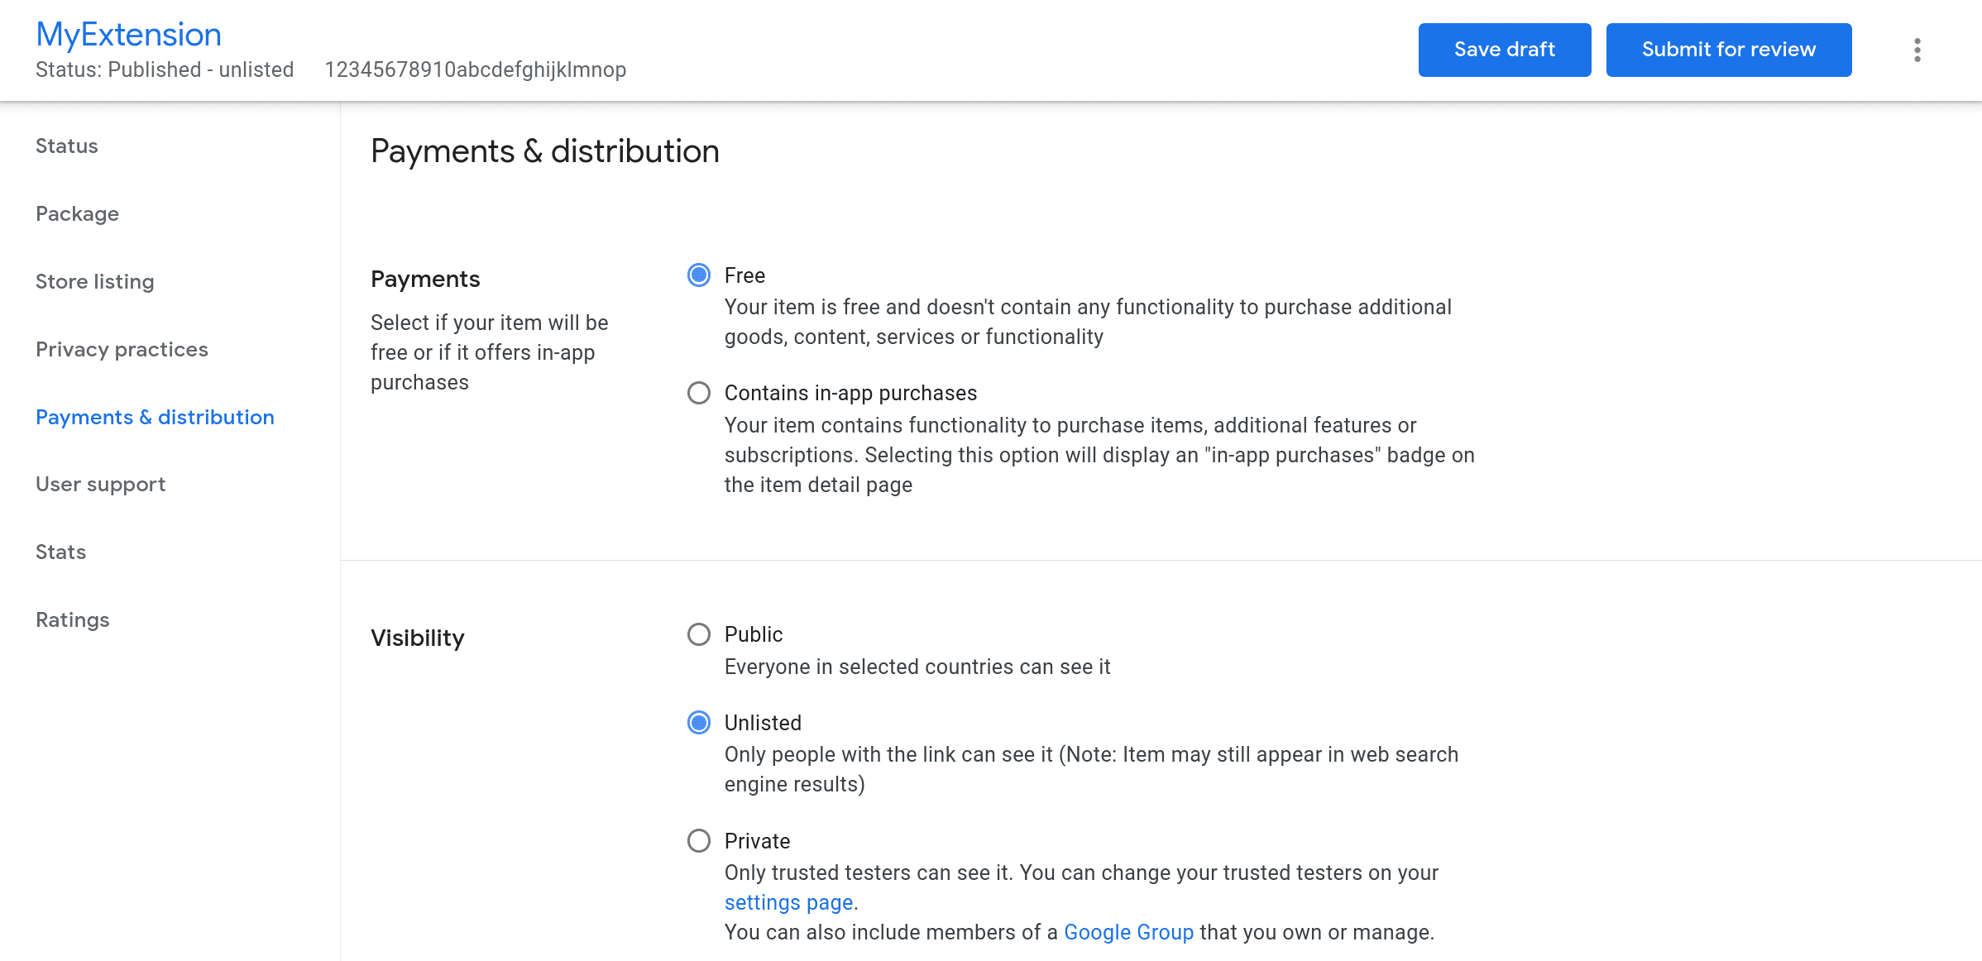The width and height of the screenshot is (1982, 961).
Task: Select the Private visibility option
Action: point(699,841)
